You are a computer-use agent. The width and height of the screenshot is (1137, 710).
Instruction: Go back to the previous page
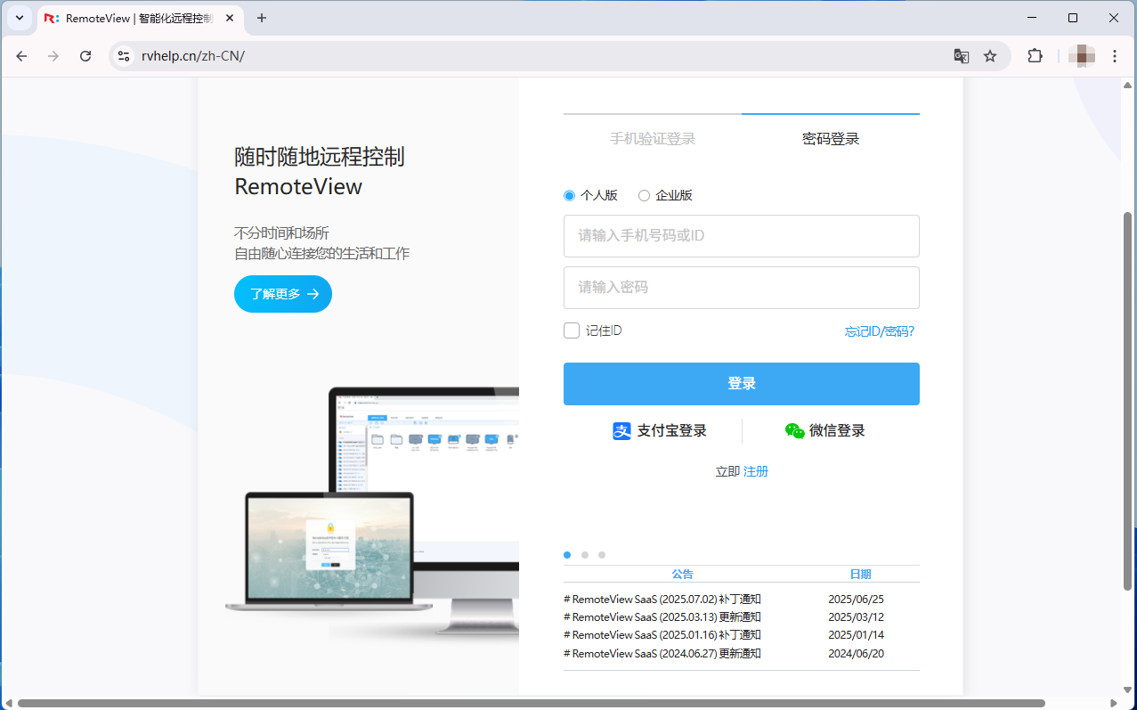(22, 56)
